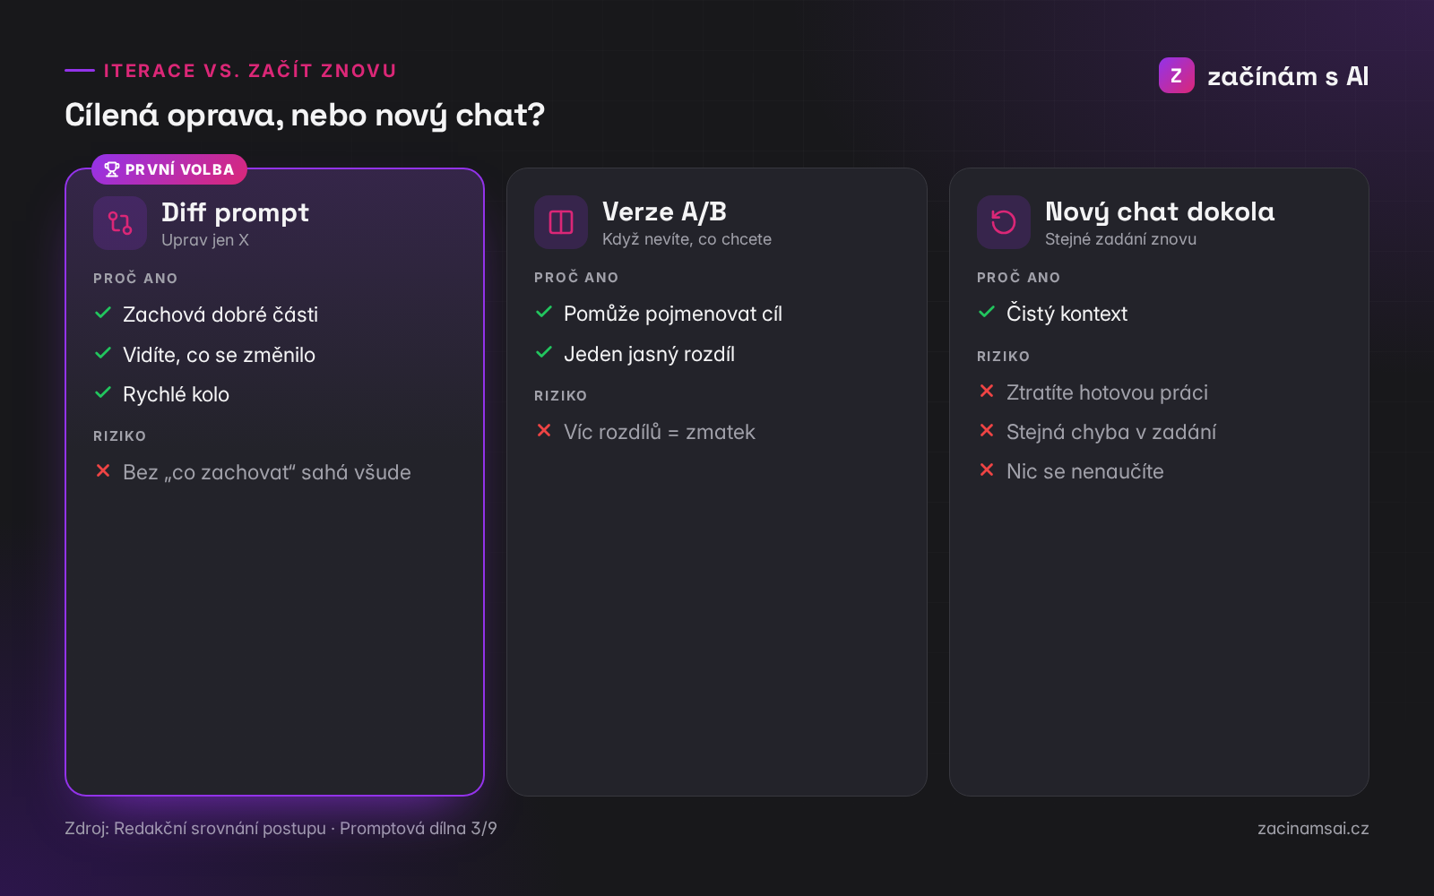
Task: Click the Zdroj: Redakční srovnání postupu footer
Action: (x=281, y=829)
